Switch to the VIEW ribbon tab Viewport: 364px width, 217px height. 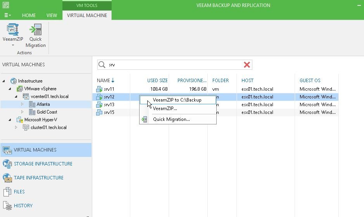52,15
